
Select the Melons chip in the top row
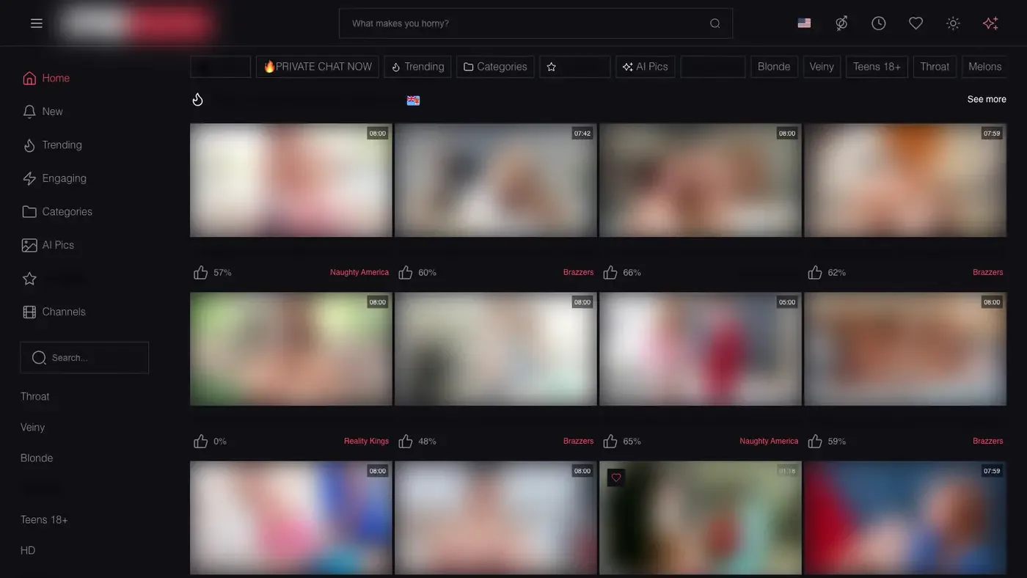point(984,67)
